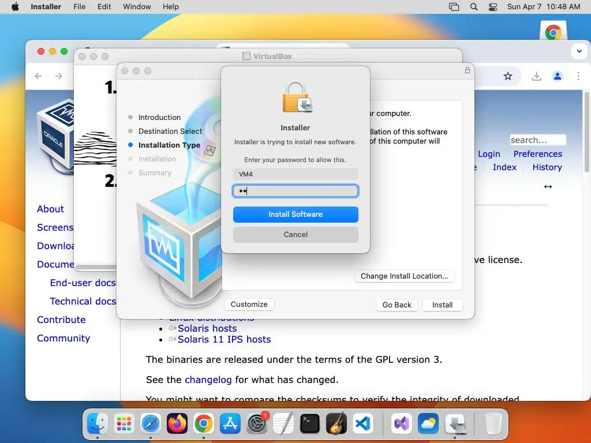The height and width of the screenshot is (443, 591).
Task: Open the Help menu
Action: [171, 7]
